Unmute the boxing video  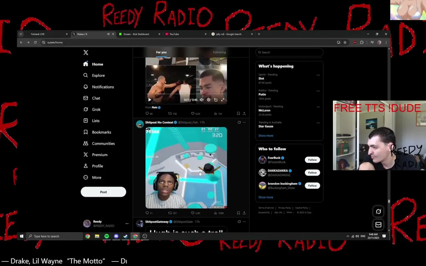point(202,100)
